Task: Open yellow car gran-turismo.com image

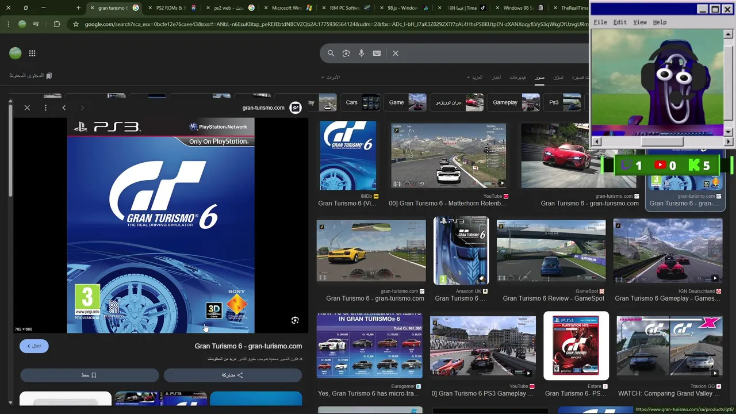Action: (371, 251)
